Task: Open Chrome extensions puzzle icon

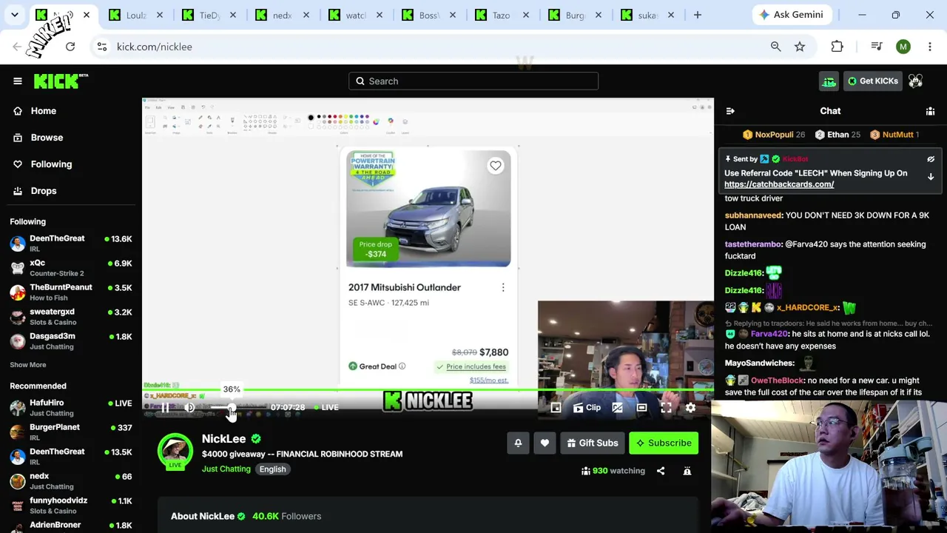Action: click(x=837, y=47)
